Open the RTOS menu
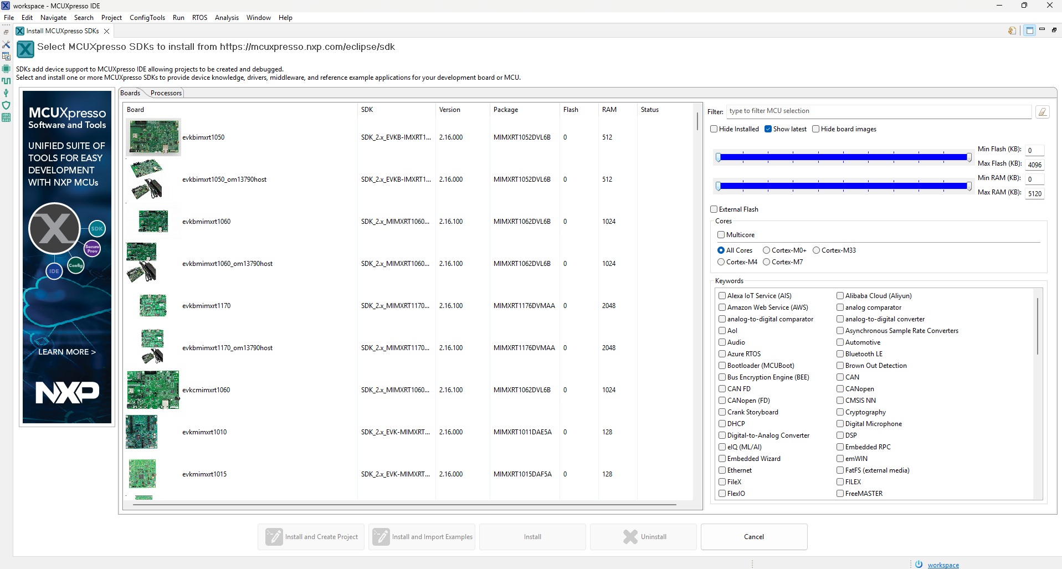The image size is (1062, 569). pyautogui.click(x=199, y=17)
